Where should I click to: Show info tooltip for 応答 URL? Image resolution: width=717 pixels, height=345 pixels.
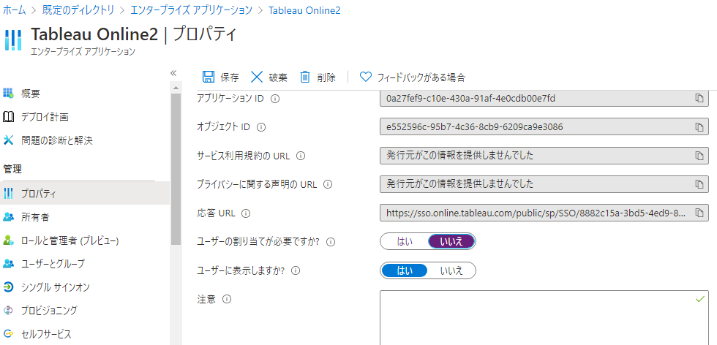click(x=246, y=213)
